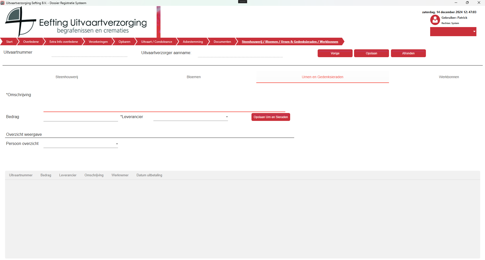Screen dimensions: 485x260
Task: Click the user profile avatar icon
Action: [435, 20]
